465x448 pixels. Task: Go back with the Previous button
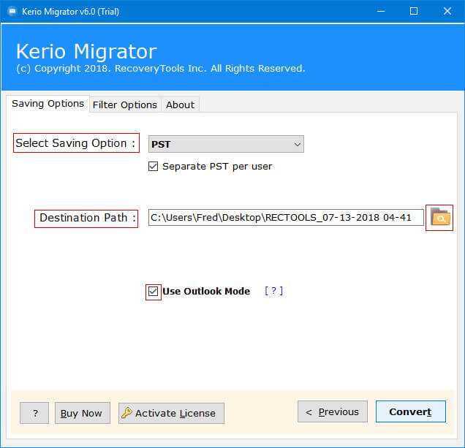333,411
